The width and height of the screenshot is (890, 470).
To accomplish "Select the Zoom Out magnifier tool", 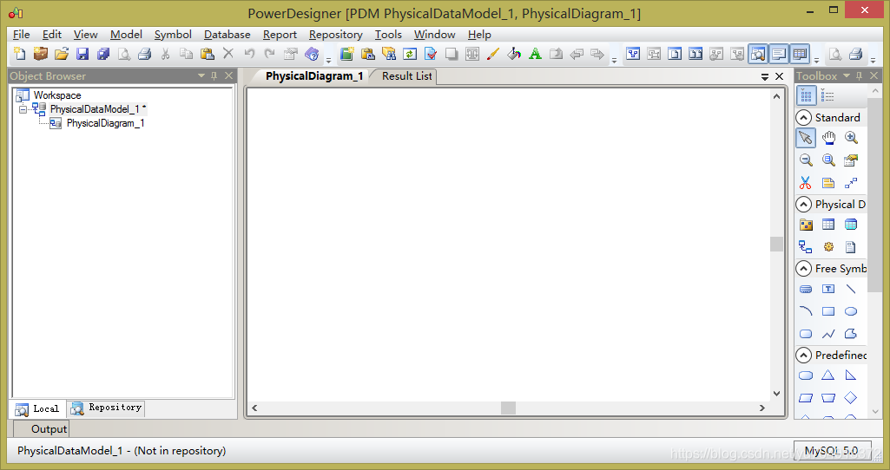I will coord(806,160).
